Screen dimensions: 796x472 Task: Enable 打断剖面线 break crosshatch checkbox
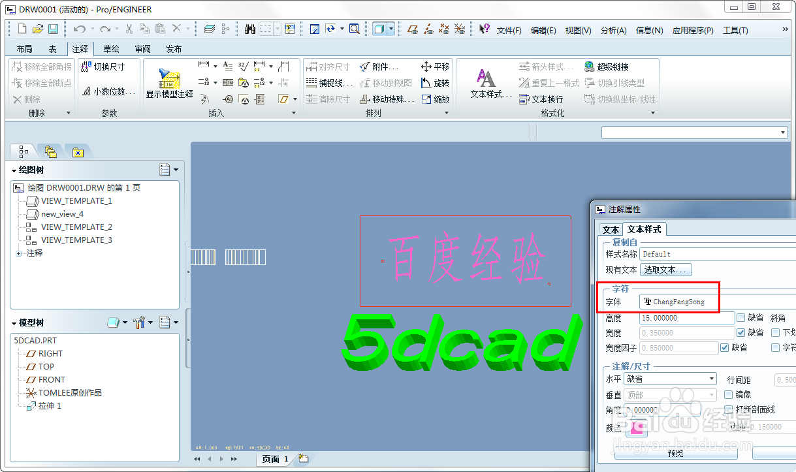point(729,409)
